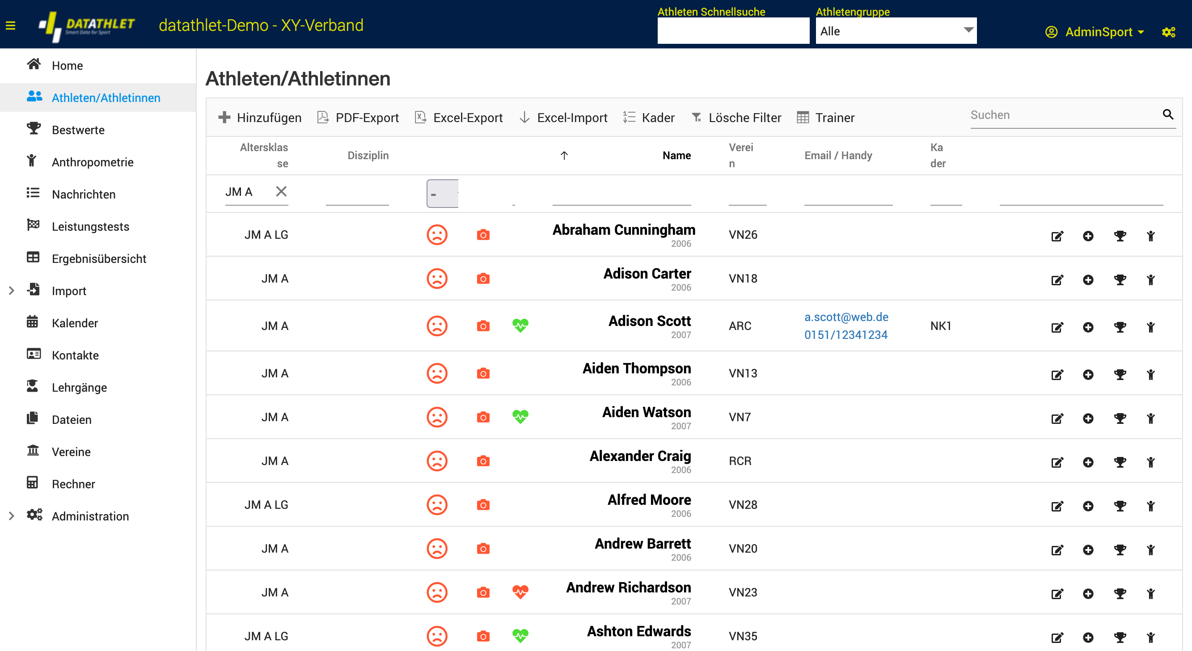Open the Athletengruppe dropdown
Screen dimensions: 1192x651
coord(896,31)
